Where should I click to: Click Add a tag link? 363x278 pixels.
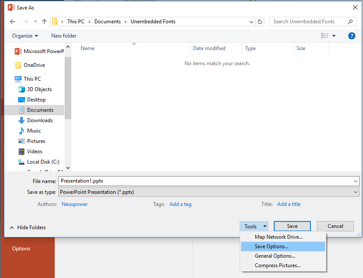tap(180, 204)
